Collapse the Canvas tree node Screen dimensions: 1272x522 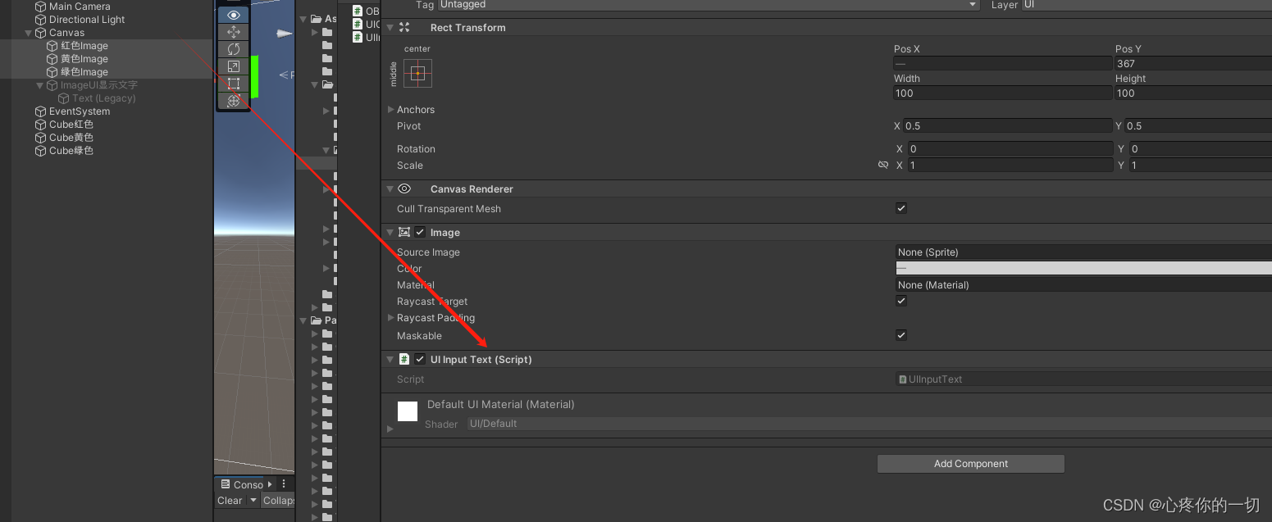[x=29, y=33]
